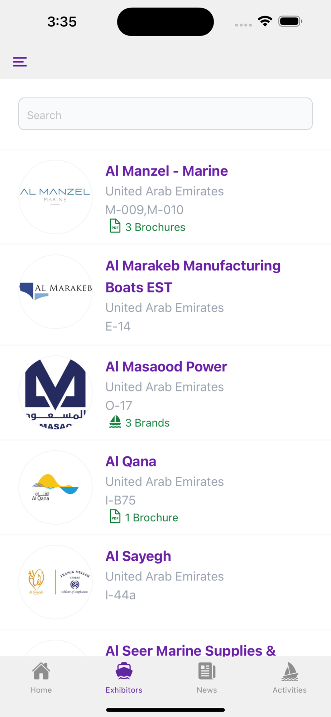Viewport: 331px width, 717px height.
Task: Open the News newspaper icon
Action: point(207,671)
